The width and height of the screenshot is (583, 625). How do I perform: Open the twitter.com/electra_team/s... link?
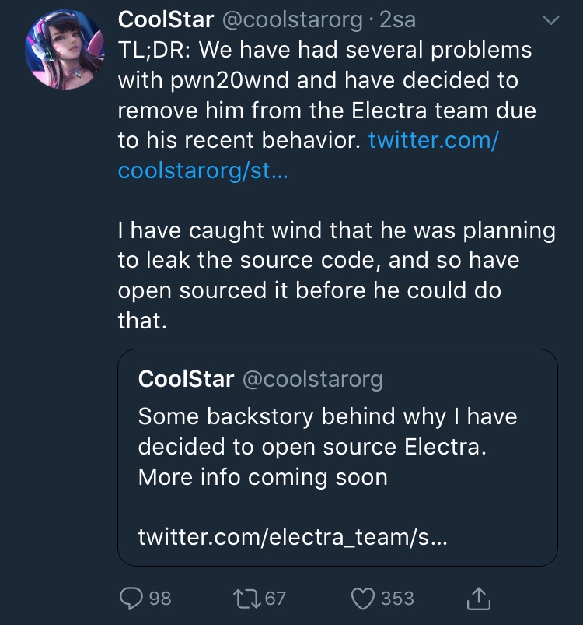pyautogui.click(x=292, y=536)
